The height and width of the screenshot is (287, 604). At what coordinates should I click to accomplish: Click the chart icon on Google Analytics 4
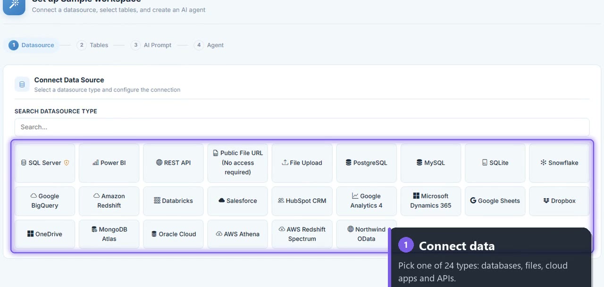coord(355,196)
